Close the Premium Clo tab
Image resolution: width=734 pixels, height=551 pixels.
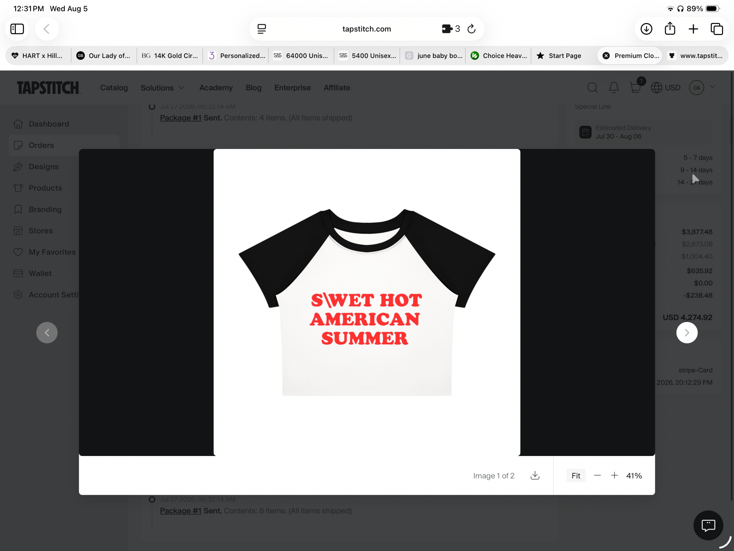(x=606, y=55)
